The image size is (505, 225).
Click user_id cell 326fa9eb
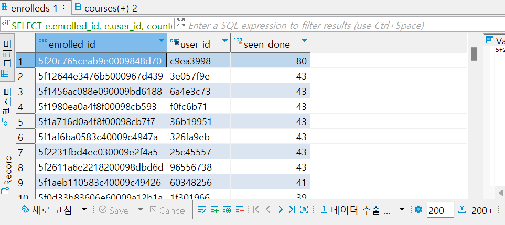199,137
